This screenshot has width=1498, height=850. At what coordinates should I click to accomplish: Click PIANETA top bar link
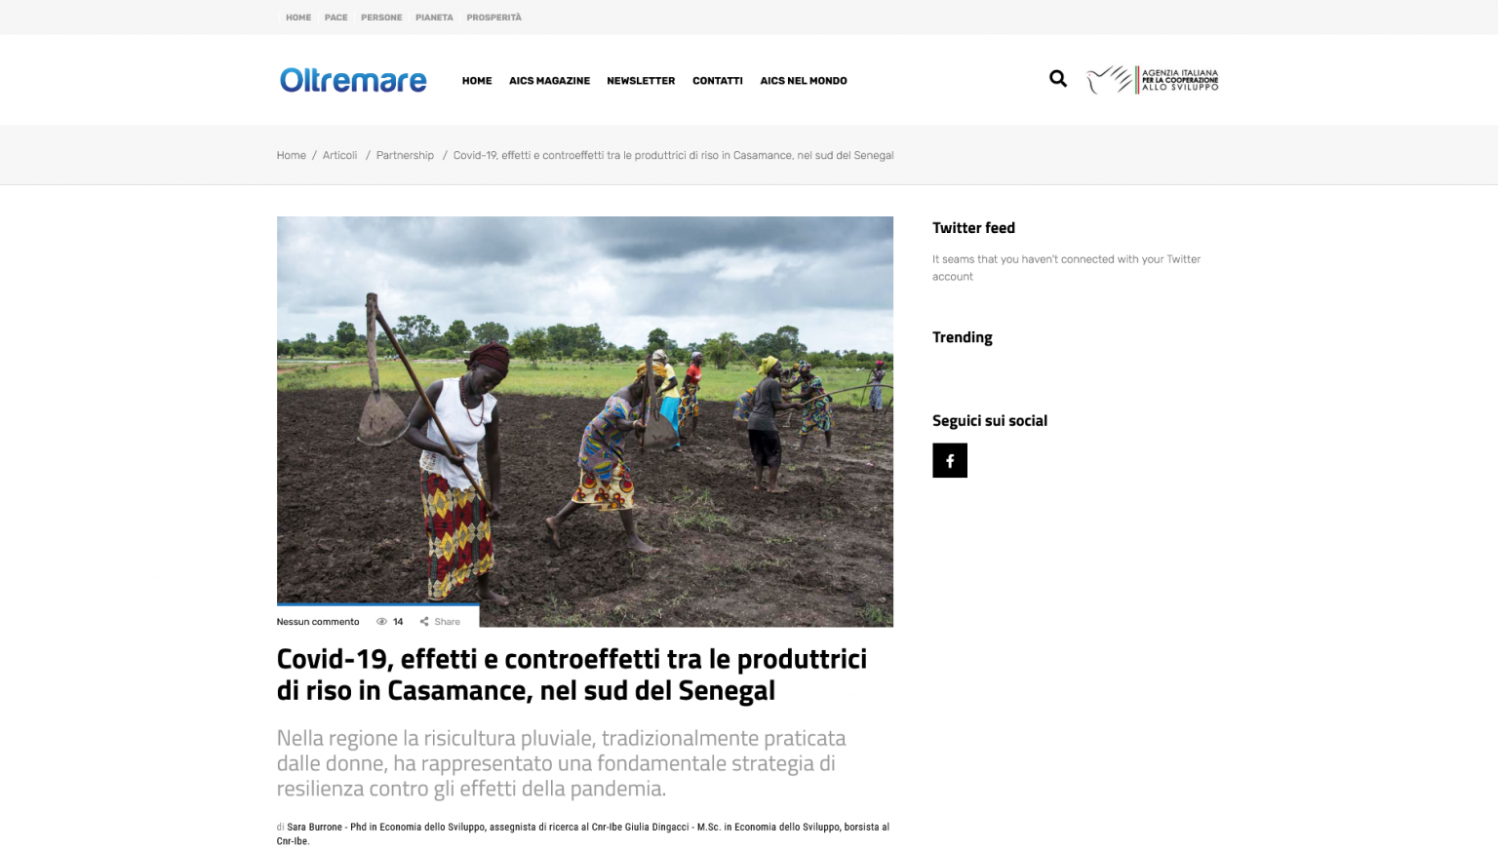[434, 18]
